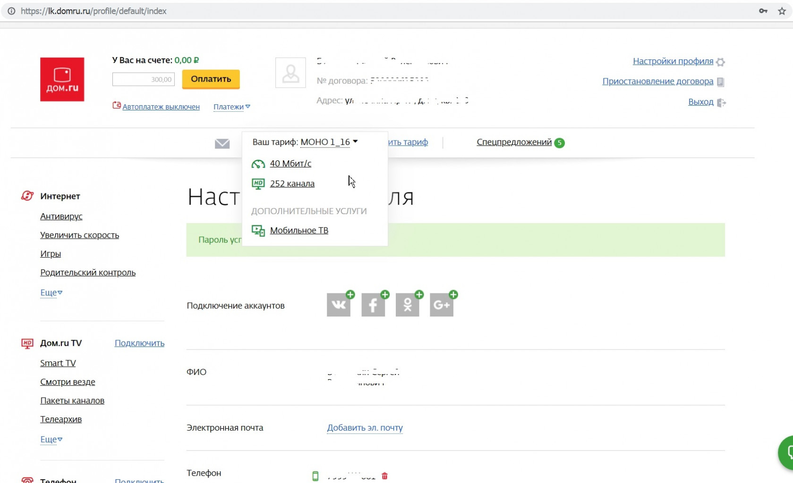Click the payment amount input field
The image size is (793, 483).
coord(144,79)
